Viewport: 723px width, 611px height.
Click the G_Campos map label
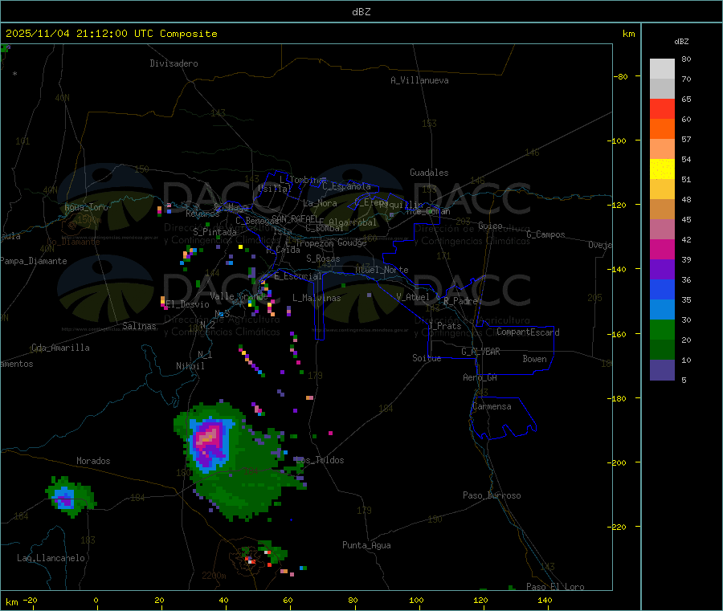coord(546,234)
